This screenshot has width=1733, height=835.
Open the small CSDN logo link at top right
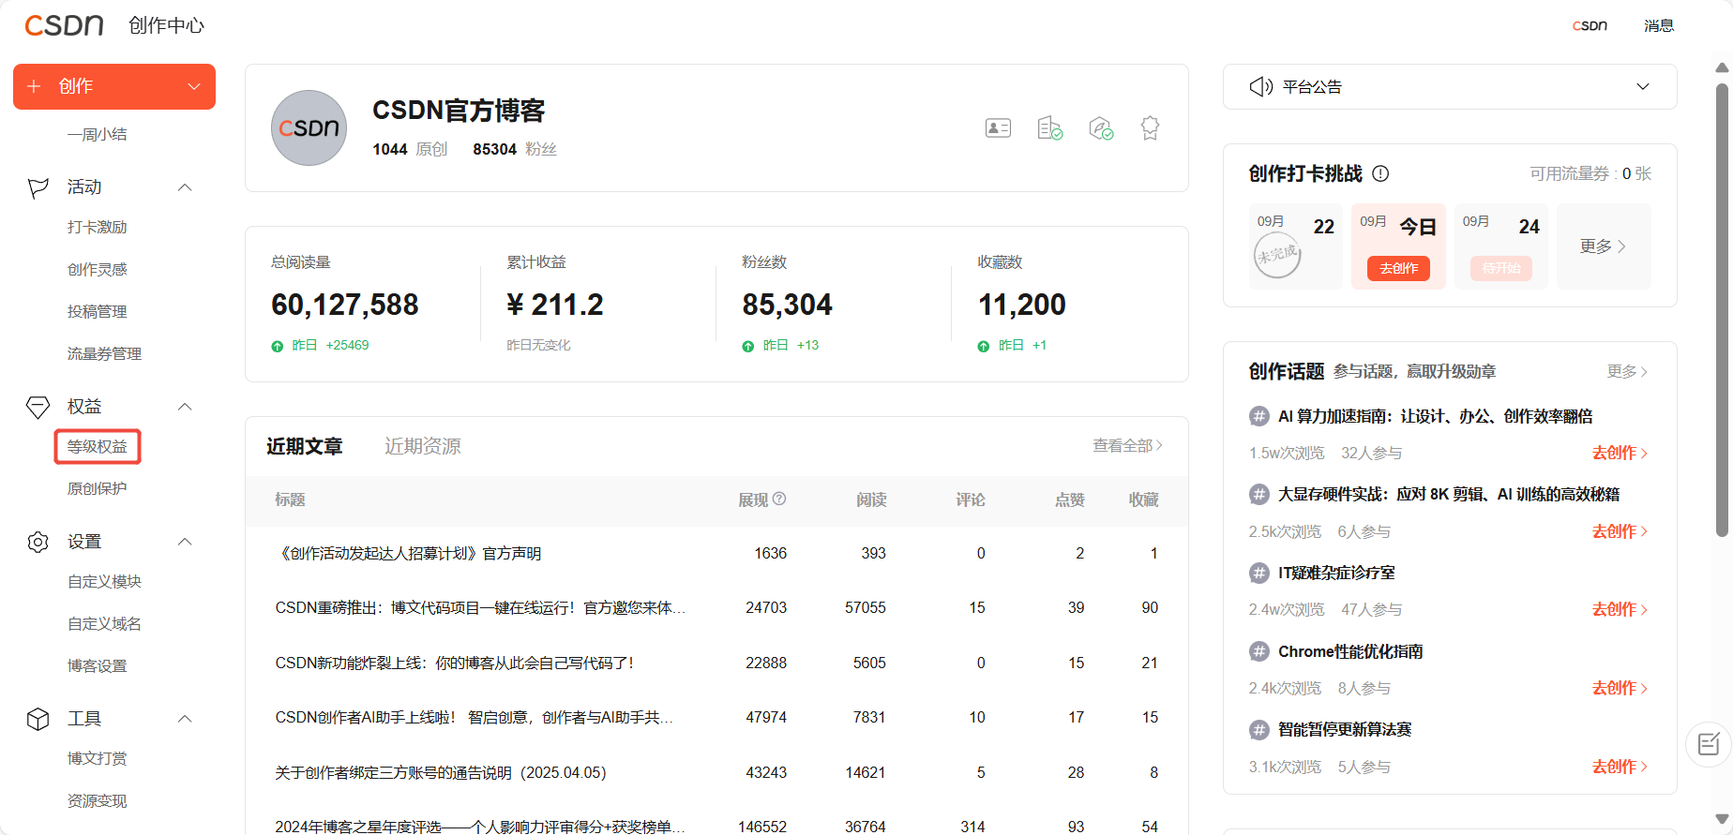pos(1590,25)
